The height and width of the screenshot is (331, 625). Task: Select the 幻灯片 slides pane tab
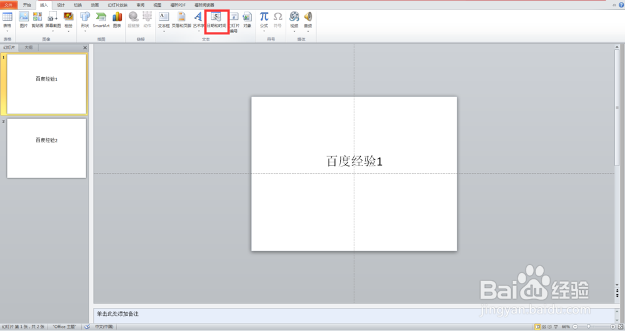tap(9, 47)
